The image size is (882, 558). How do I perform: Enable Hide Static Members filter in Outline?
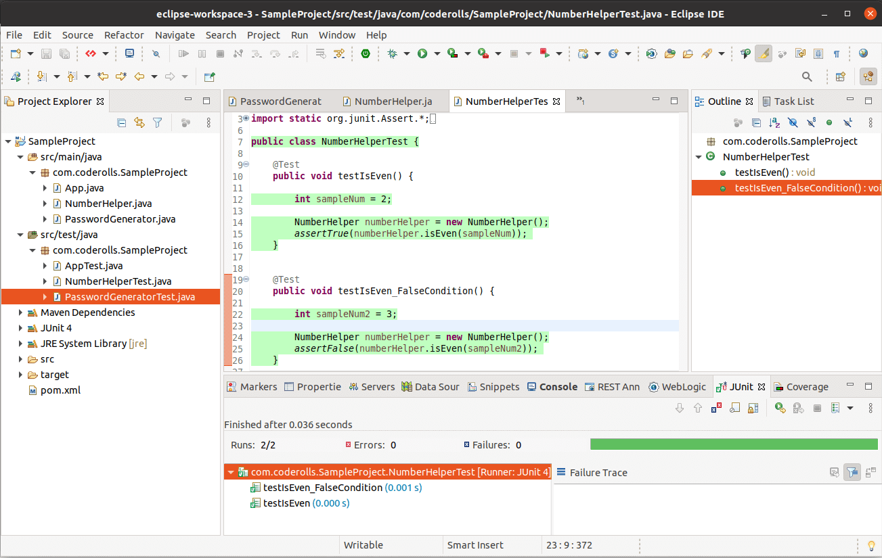pyautogui.click(x=810, y=123)
